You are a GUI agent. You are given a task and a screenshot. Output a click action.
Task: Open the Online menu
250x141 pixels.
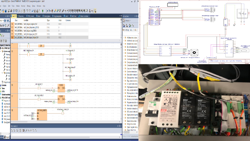tap(18, 6)
